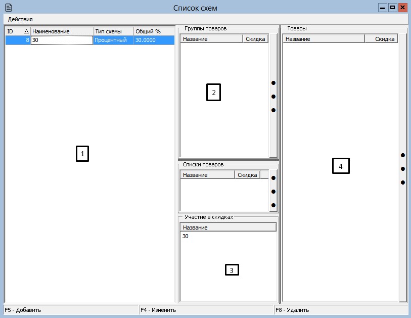Select the Процентный cell in the scheme row

coord(113,40)
